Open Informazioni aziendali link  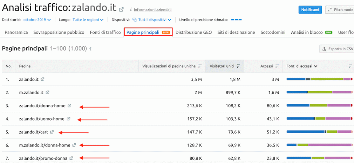click(152, 10)
